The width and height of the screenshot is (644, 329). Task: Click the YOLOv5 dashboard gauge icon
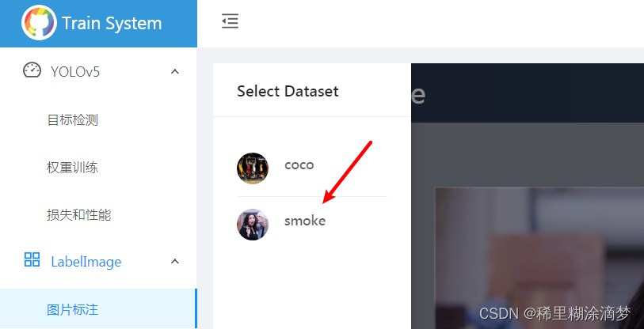pyautogui.click(x=32, y=70)
